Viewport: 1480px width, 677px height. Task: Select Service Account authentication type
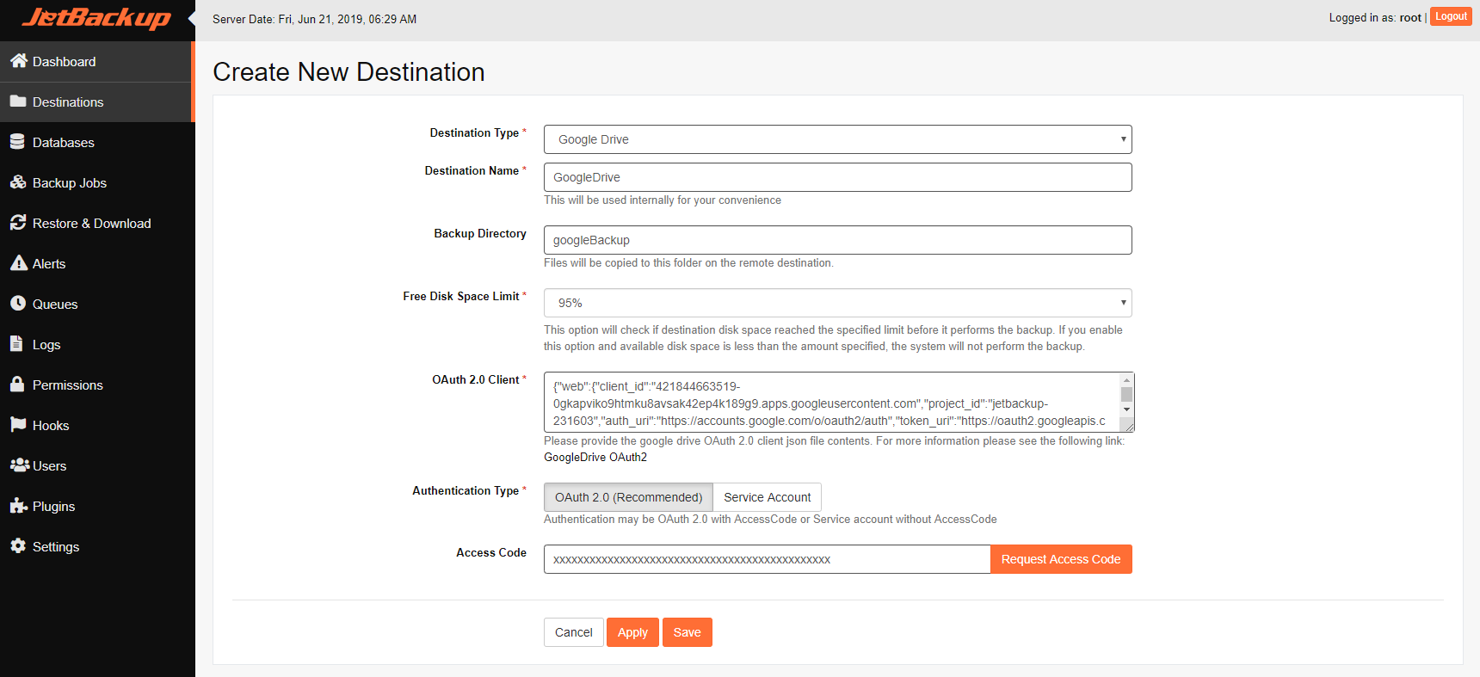click(x=767, y=497)
